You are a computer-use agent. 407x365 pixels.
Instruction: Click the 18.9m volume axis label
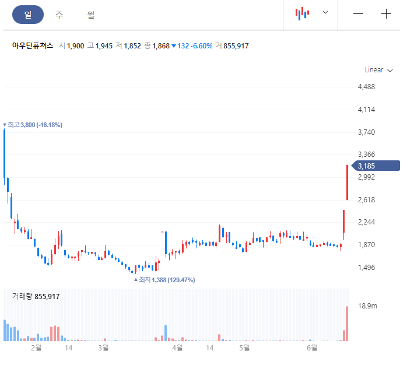(x=367, y=306)
